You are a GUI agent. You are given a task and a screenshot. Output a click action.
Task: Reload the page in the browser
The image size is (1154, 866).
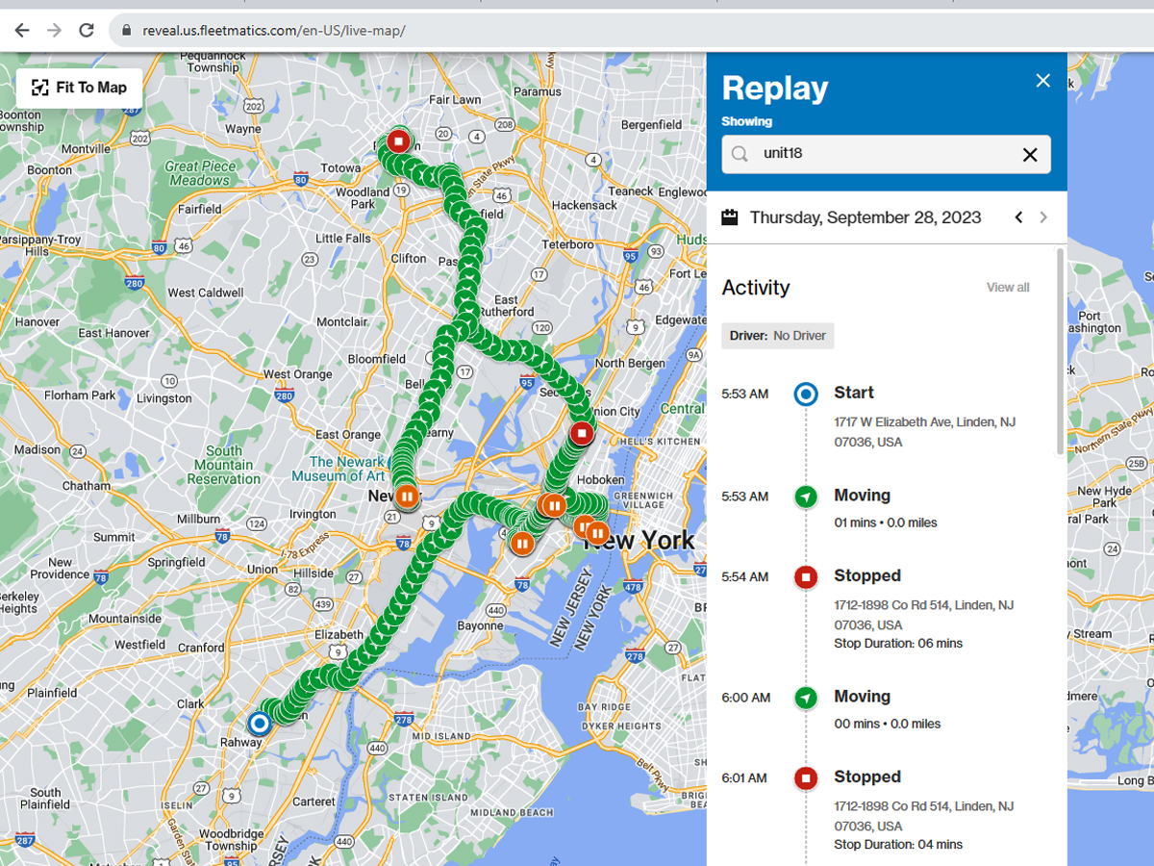(x=87, y=30)
